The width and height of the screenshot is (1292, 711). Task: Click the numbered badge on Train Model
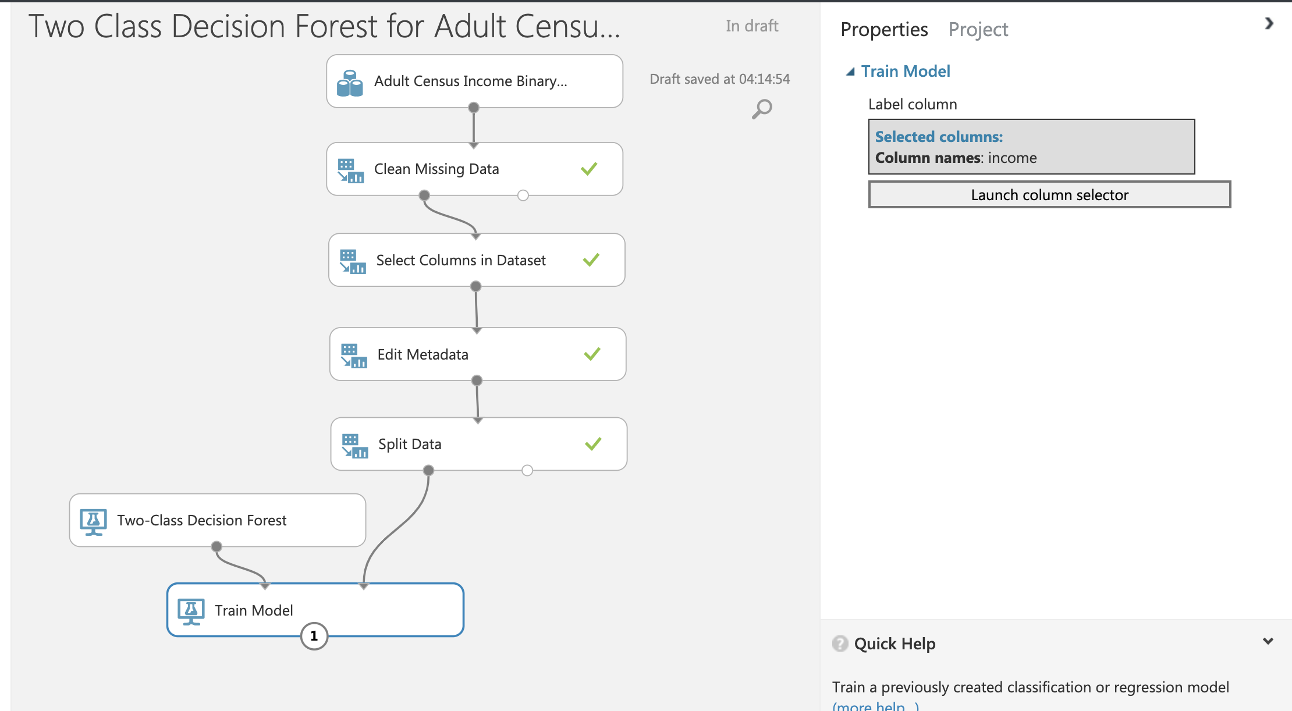(x=314, y=637)
